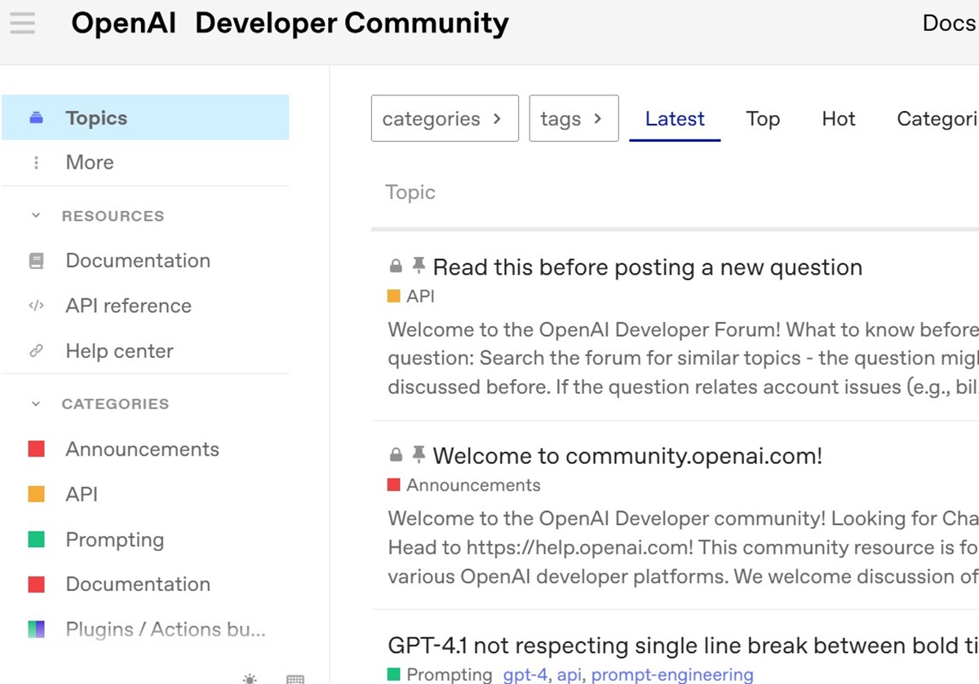Click the prompt-engineering tag link
This screenshot has height=684, width=979.
coord(671,675)
